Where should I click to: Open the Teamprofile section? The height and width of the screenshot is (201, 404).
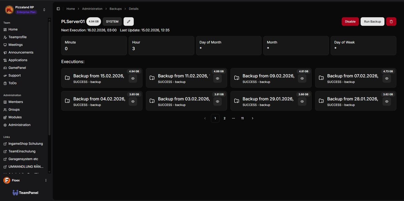pyautogui.click(x=17, y=37)
